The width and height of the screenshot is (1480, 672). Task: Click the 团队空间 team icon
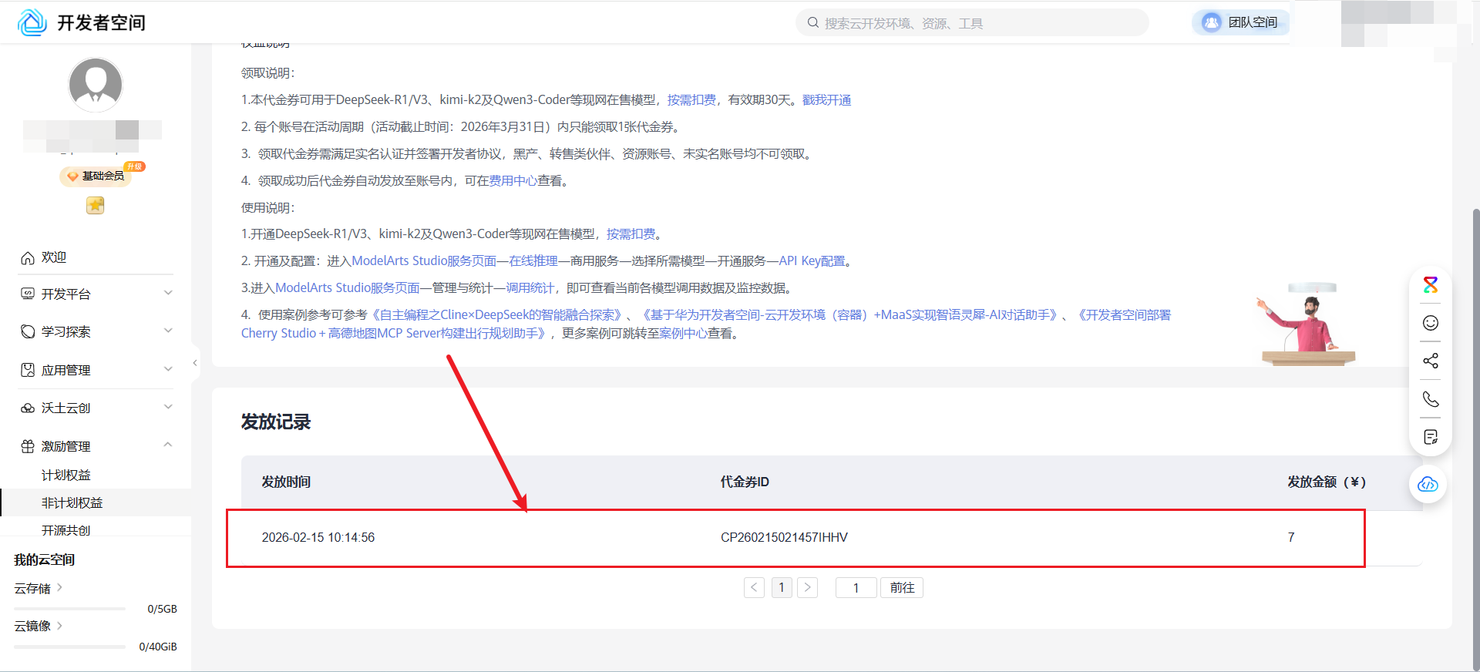1212,22
